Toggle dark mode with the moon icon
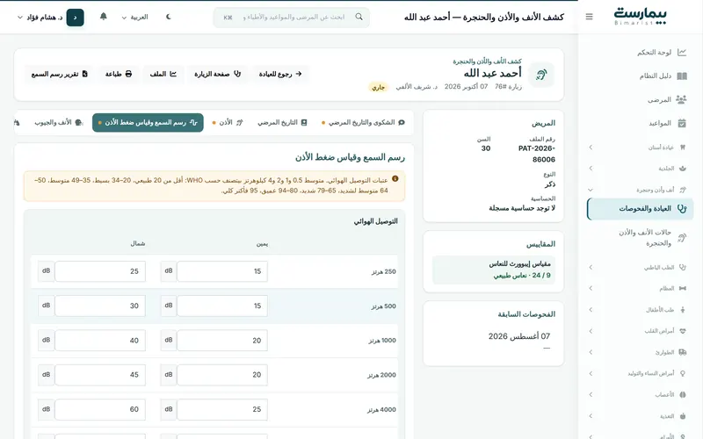703x439 pixels. (x=169, y=17)
